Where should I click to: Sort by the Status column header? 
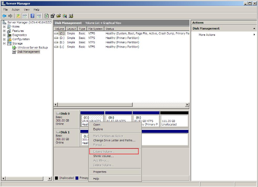[x=147, y=29]
